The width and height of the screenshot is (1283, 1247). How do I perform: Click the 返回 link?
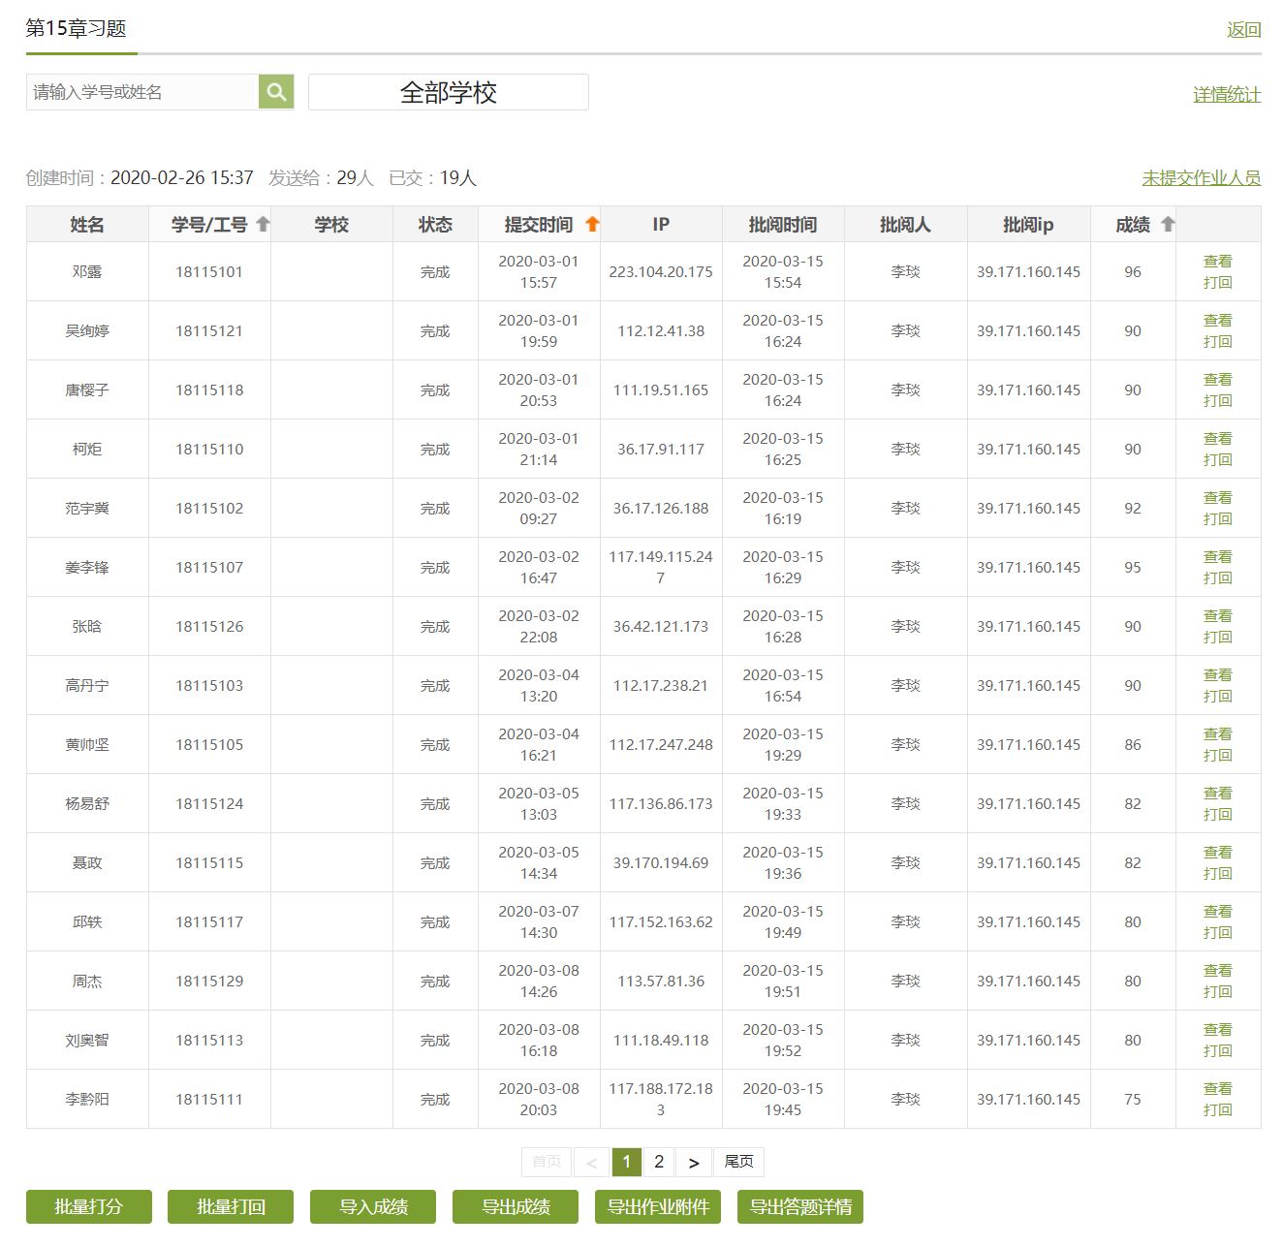tap(1243, 30)
